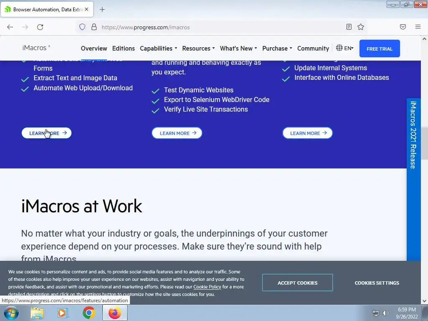Open the taskbar clock showing 6:59 PM
428x321 pixels.
407,313
